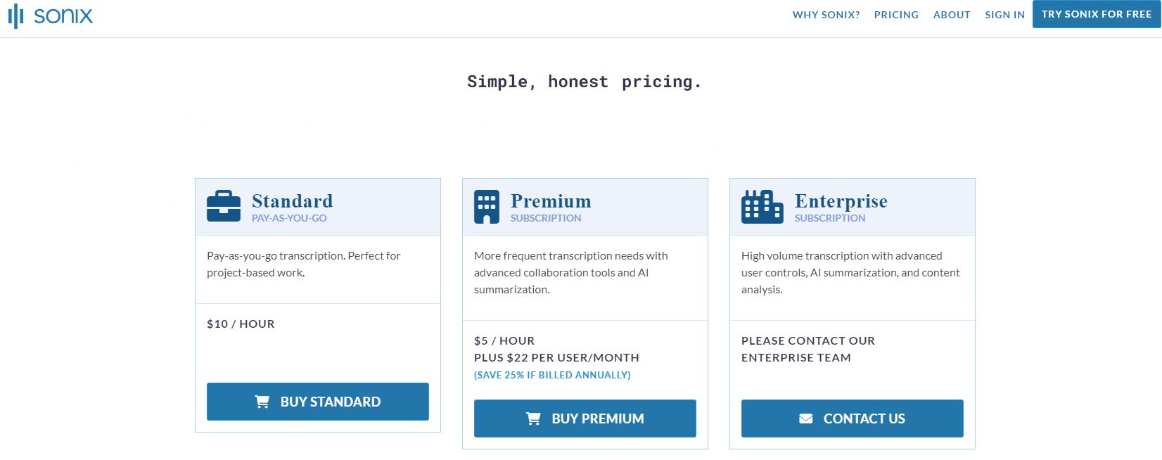
Task: Click the cart icon in Buy Standard
Action: (262, 402)
